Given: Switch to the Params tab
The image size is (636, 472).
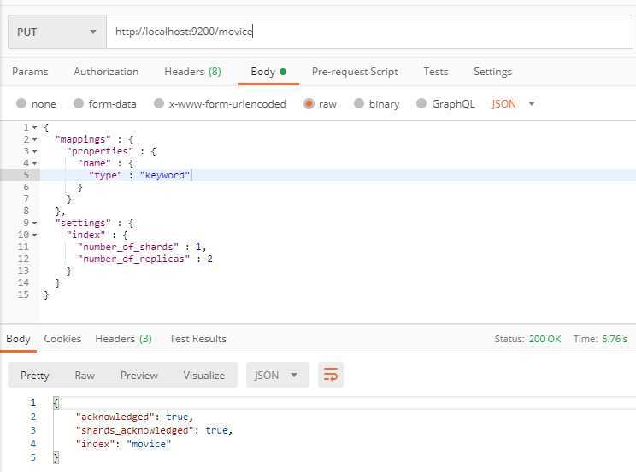Looking at the screenshot, I should tap(30, 72).
